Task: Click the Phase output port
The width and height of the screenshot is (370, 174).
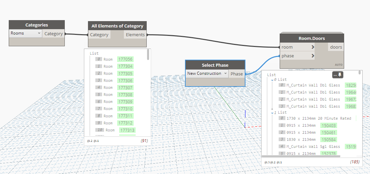Action: (x=237, y=74)
